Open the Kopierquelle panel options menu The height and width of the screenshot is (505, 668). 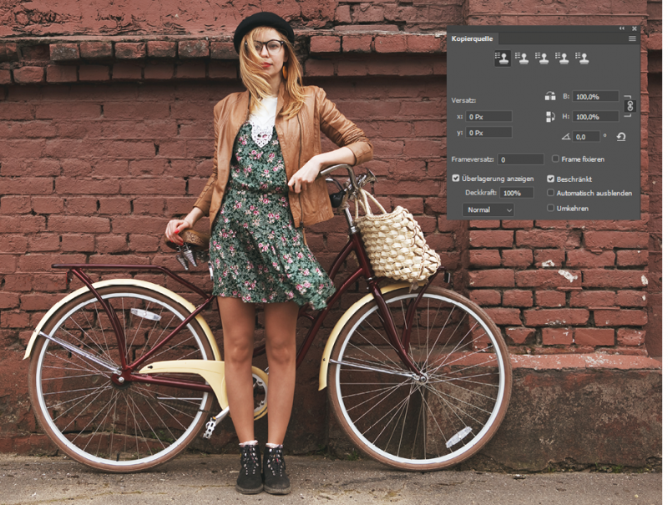click(632, 38)
